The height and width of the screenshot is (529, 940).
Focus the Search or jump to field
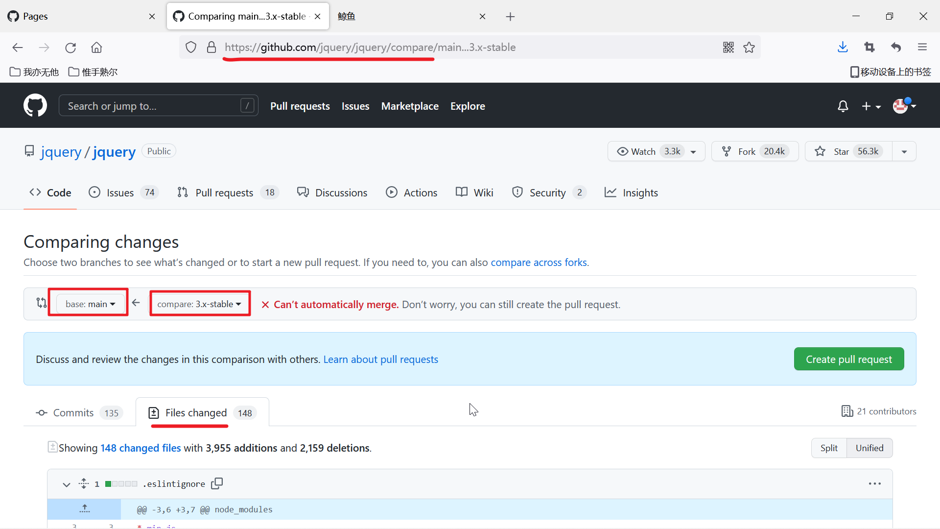point(159,106)
